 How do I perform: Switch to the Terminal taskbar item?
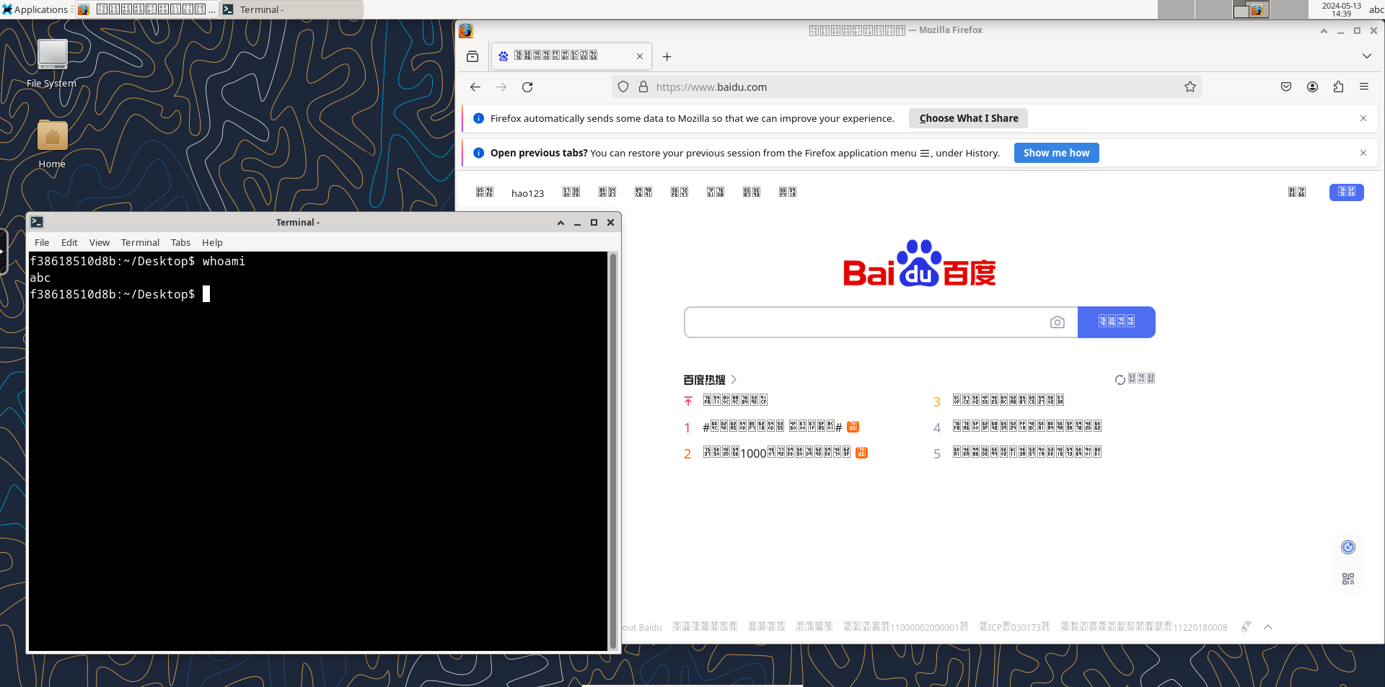pyautogui.click(x=291, y=9)
